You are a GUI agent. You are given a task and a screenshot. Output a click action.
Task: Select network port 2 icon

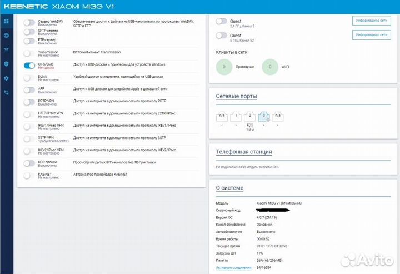[250, 116]
